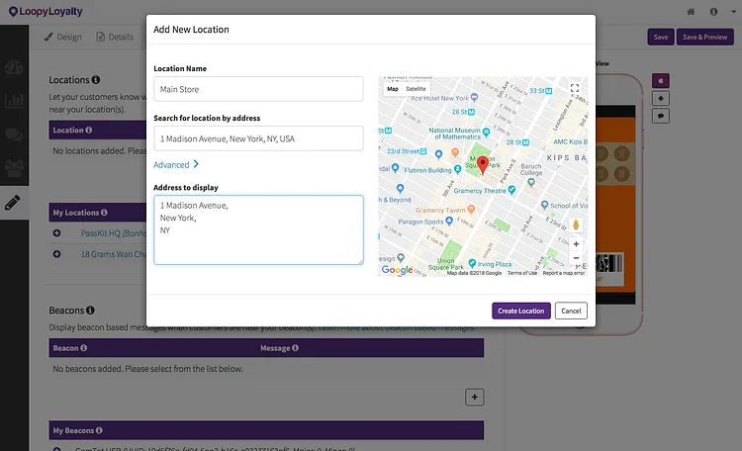Click the LoopyLoyalty logo
This screenshot has width=742, height=451.
click(46, 11)
